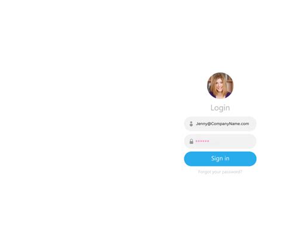Focus the Jenny@CompanyName.com email field
Screen dimensions: 283x244
coord(220,123)
